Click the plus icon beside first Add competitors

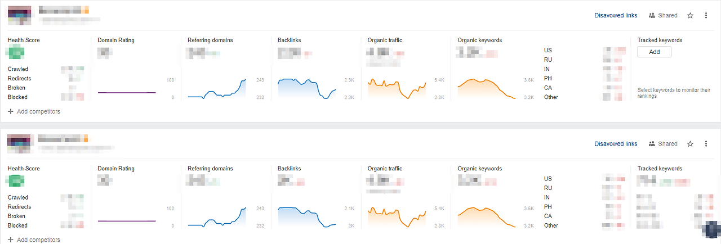tap(11, 111)
